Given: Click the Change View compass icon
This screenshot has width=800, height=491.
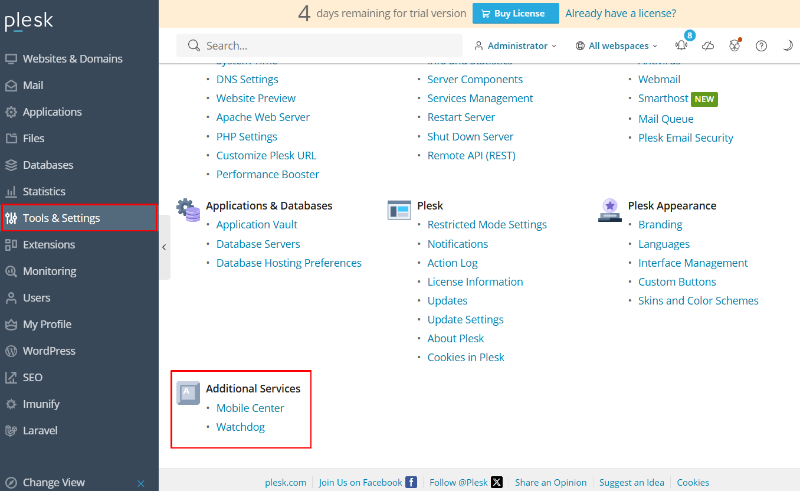Looking at the screenshot, I should coord(11,483).
